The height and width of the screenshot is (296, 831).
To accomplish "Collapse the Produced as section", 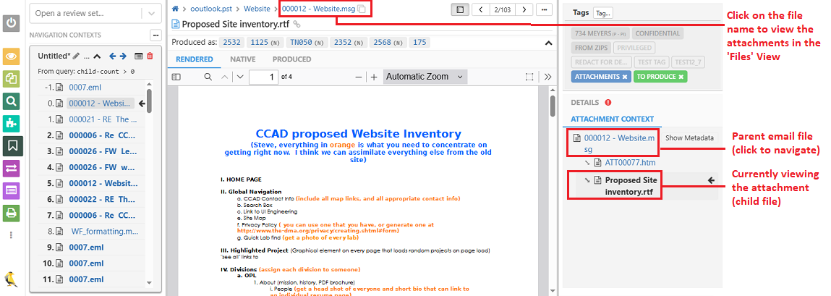I will click(547, 43).
